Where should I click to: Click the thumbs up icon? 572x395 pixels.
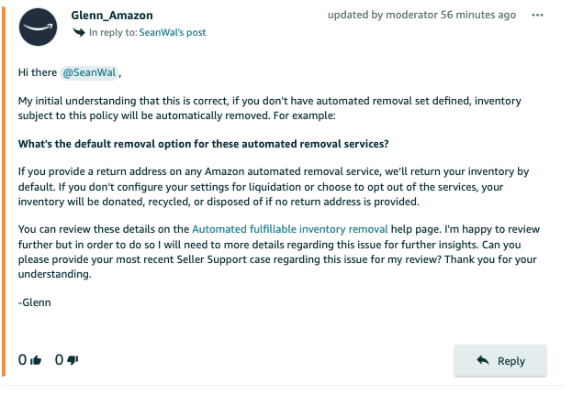click(37, 360)
